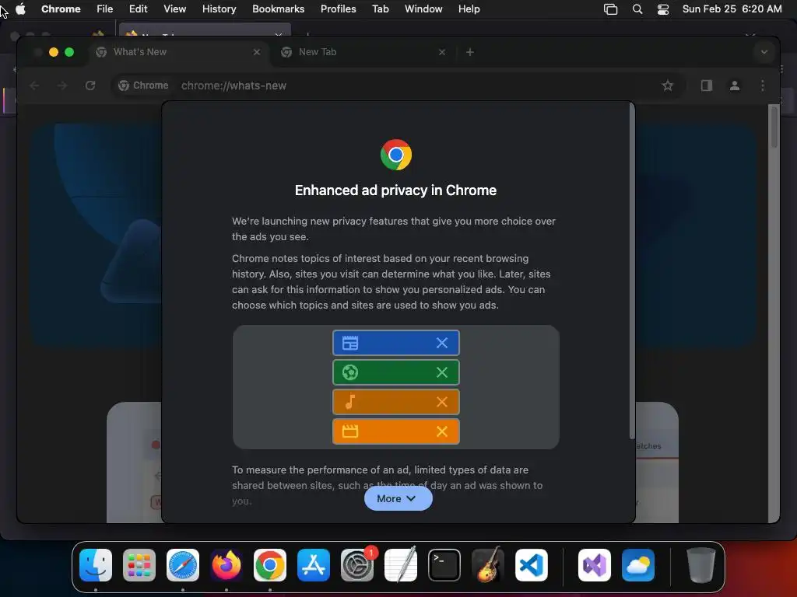Open the Help menu
Screen dimensions: 797x597
click(469, 9)
